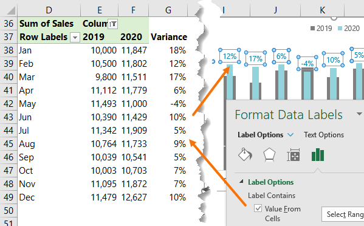Viewport: 364px width, 226px height.
Task: Click the Select Range button
Action: coord(343,214)
